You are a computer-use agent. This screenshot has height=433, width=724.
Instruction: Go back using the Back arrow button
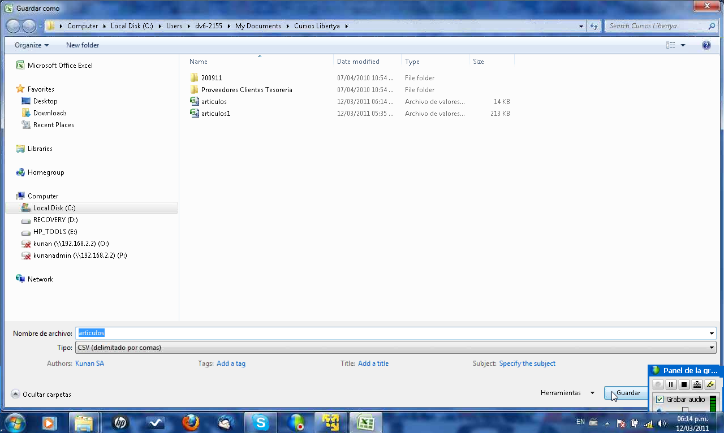14,26
